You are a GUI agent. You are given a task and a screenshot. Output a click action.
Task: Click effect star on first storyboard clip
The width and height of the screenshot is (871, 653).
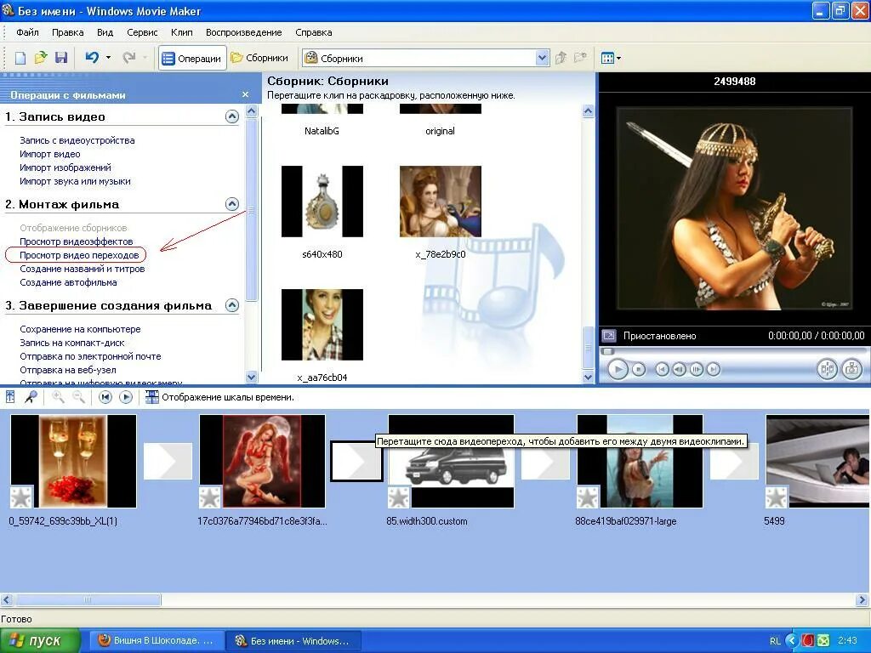click(21, 497)
